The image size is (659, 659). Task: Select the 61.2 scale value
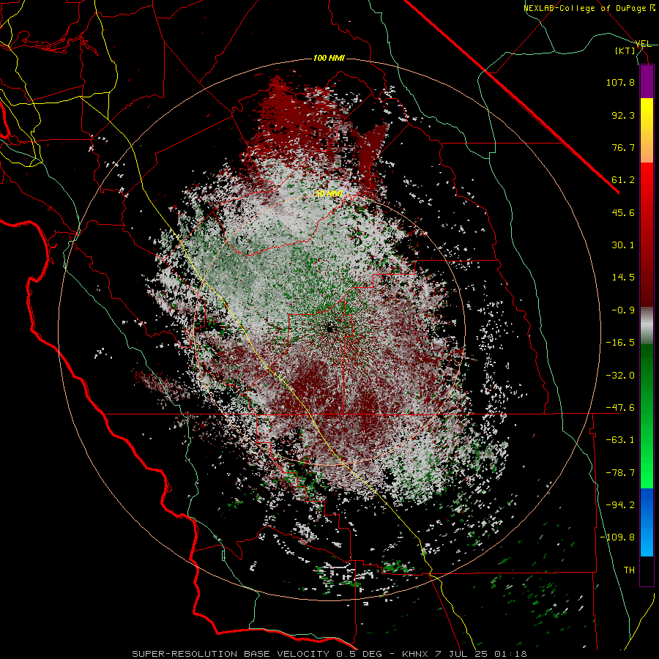tap(623, 180)
